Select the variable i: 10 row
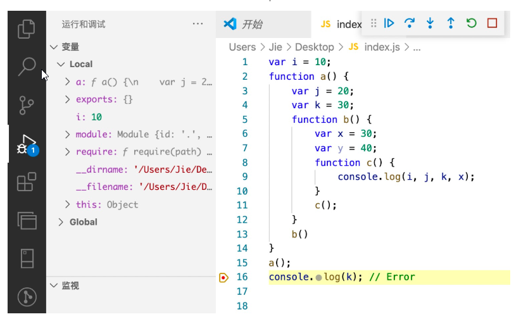Image resolution: width=521 pixels, height=319 pixels. point(131,117)
